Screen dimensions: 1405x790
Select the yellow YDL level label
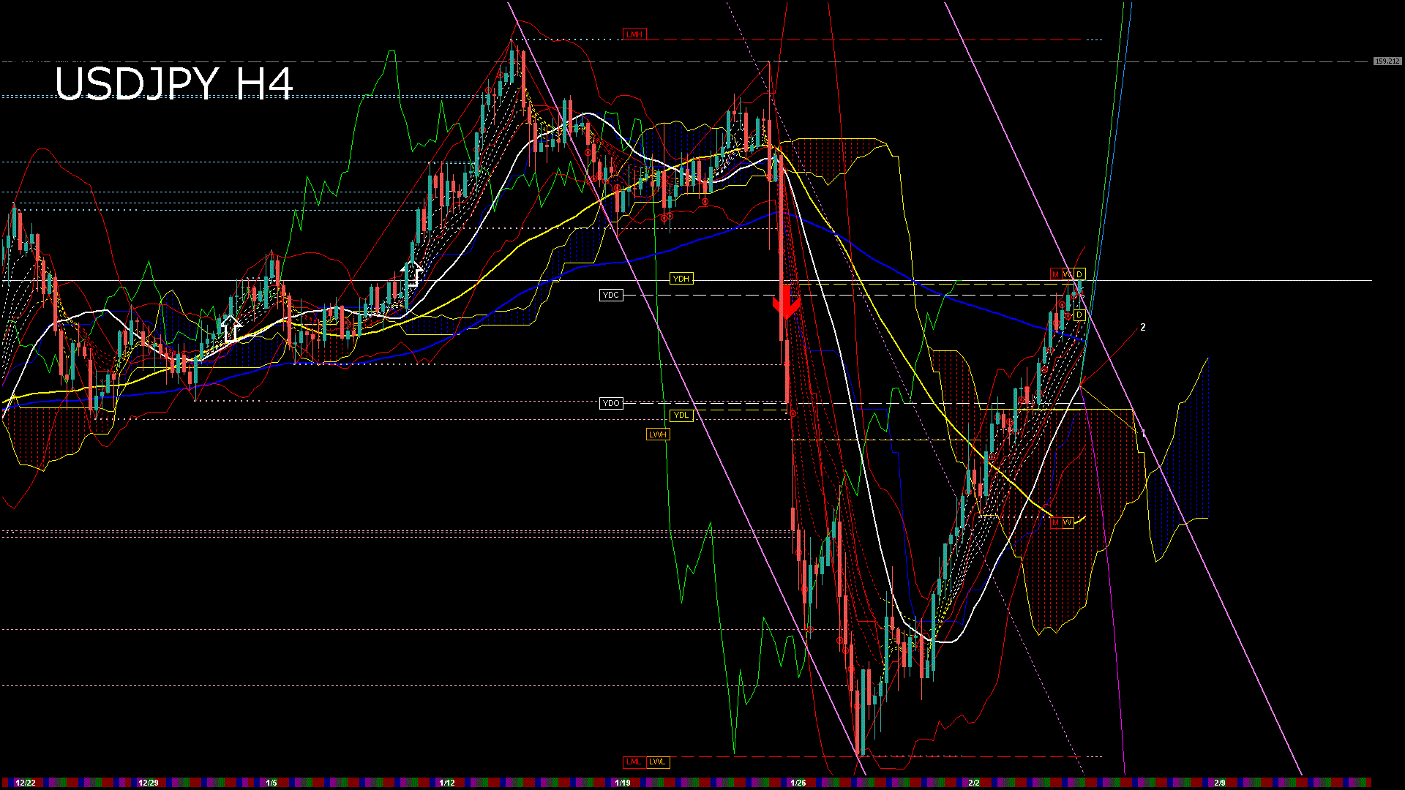tap(681, 415)
